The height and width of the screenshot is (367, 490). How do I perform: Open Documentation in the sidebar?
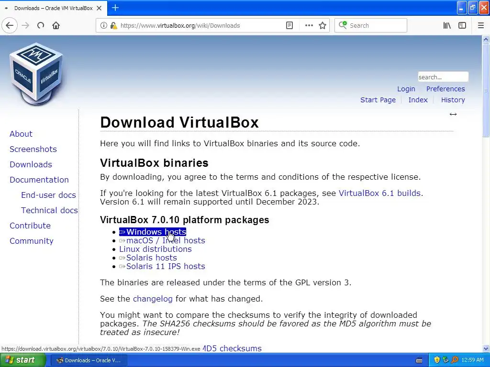coord(39,180)
